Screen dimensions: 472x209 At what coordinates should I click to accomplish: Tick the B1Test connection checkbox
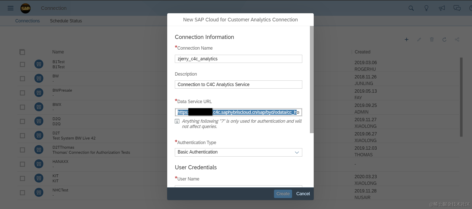(x=22, y=64)
